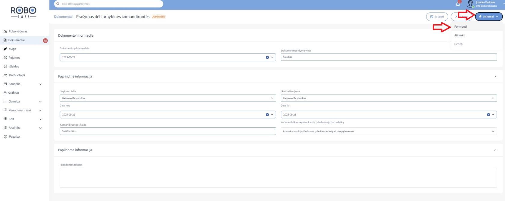Image resolution: width=505 pixels, height=201 pixels.
Task: Click the red 100 badge beside Dokumentai
Action: [x=45, y=41]
